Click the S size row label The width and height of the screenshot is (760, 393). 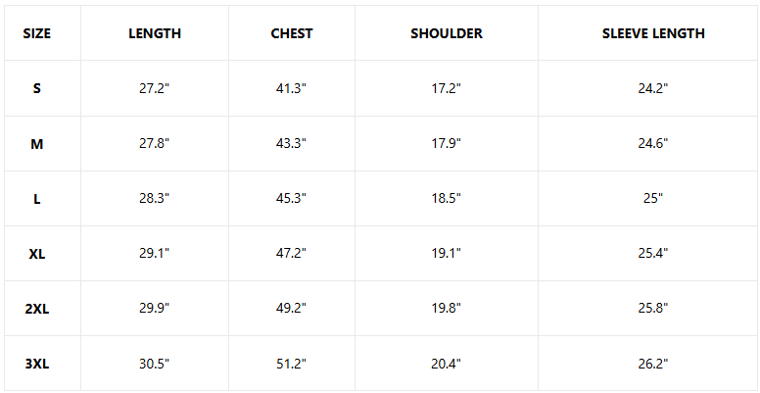(37, 88)
